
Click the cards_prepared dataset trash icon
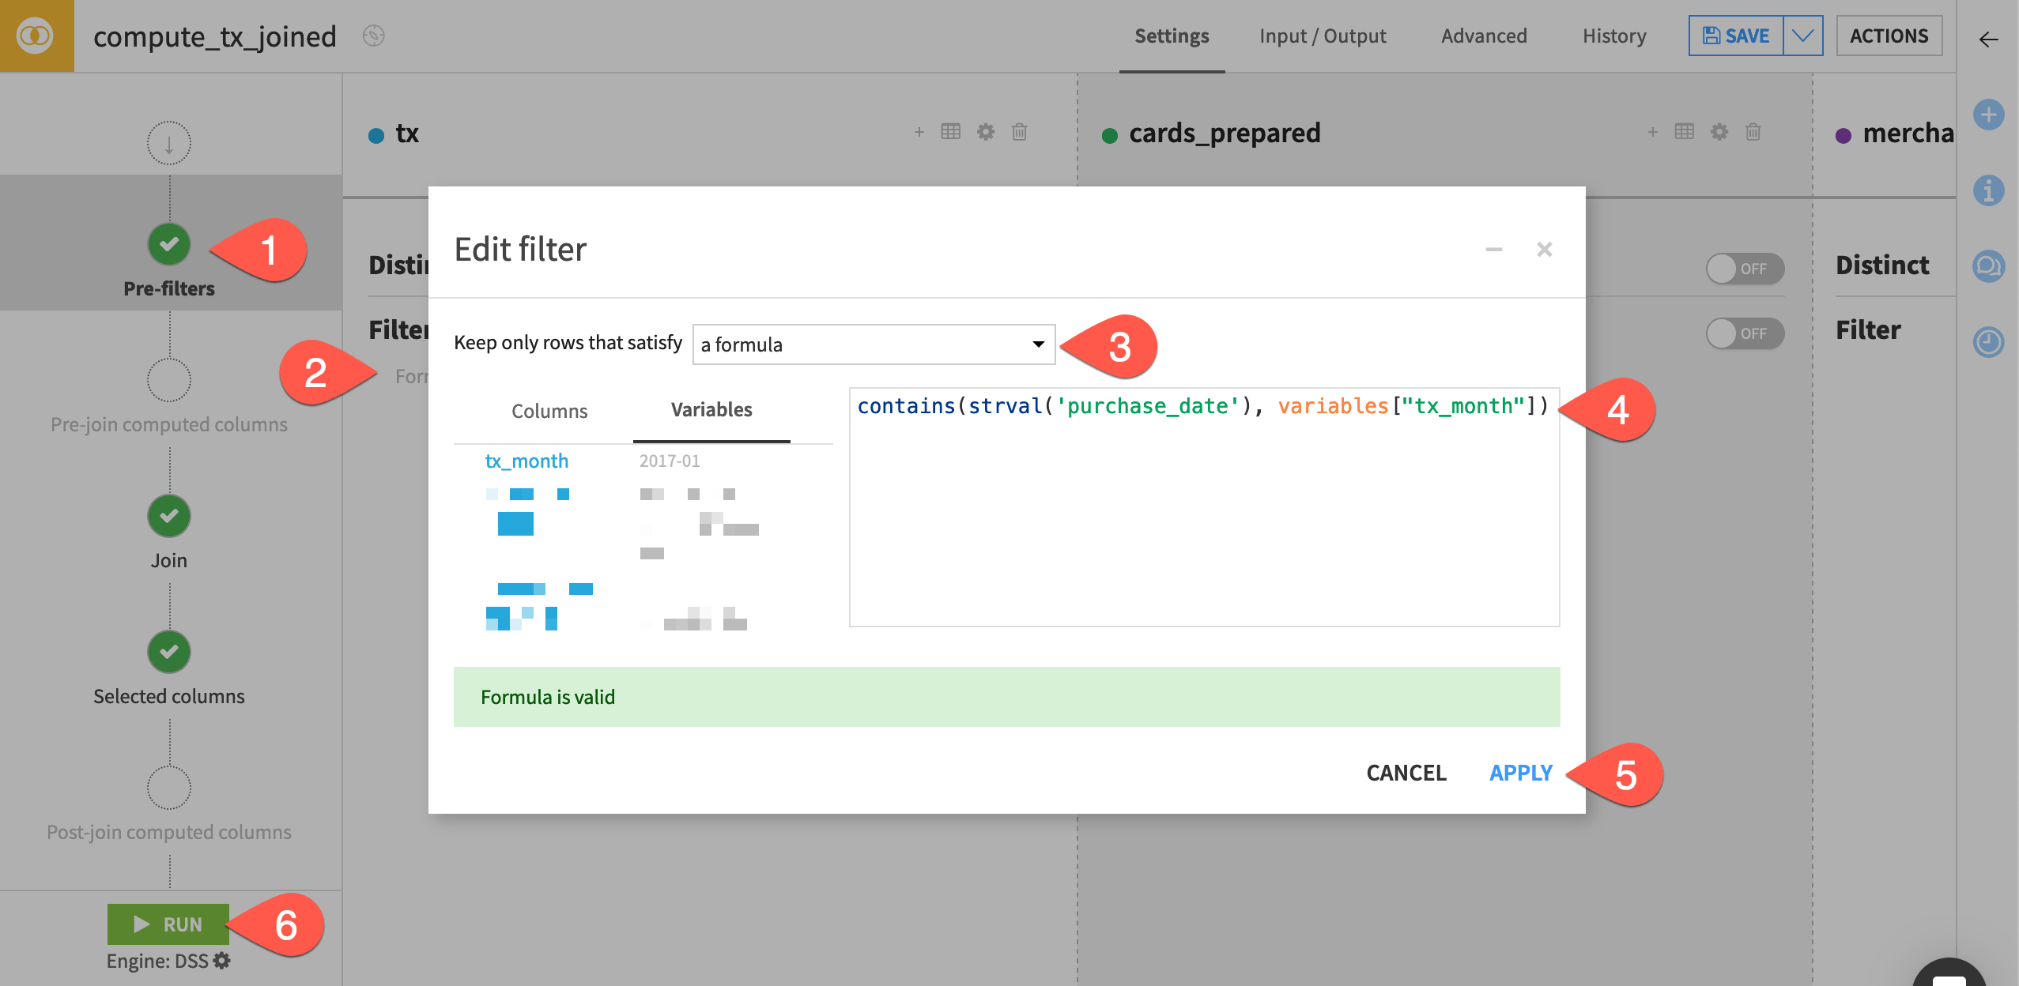[1757, 133]
